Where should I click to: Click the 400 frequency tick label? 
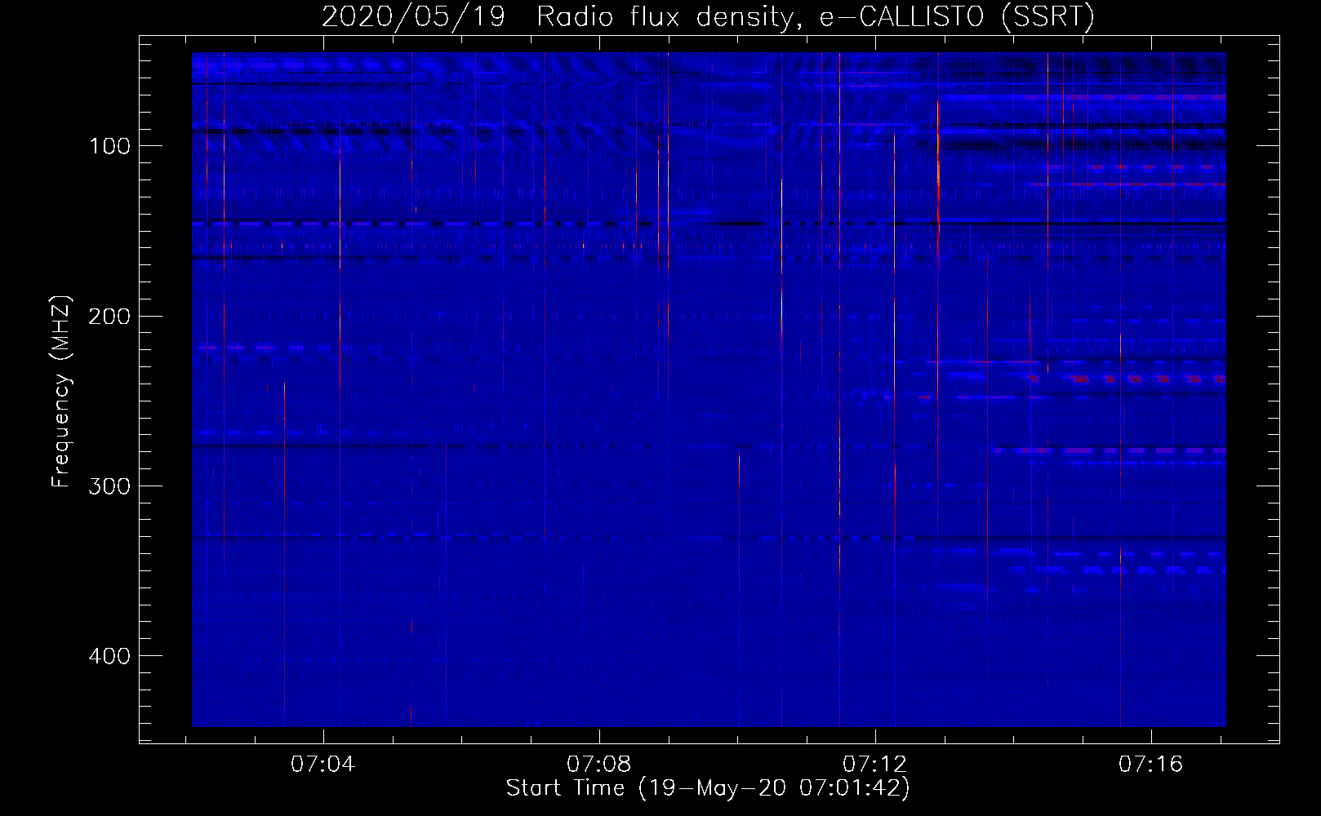click(110, 656)
